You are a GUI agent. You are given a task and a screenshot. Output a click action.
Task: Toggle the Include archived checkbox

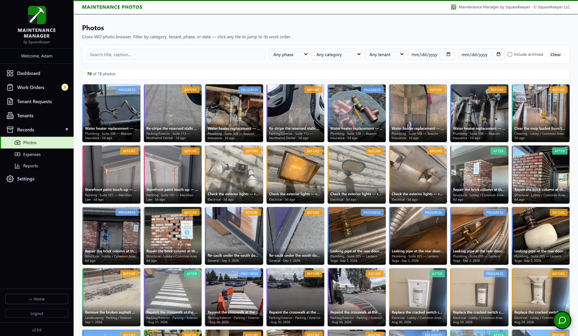[x=510, y=54]
